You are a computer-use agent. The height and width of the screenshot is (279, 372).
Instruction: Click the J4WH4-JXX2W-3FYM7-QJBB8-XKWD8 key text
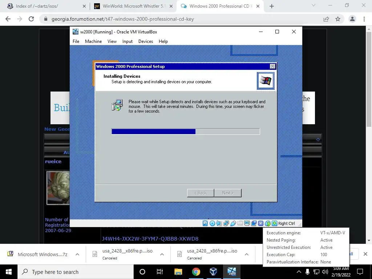coord(150,239)
